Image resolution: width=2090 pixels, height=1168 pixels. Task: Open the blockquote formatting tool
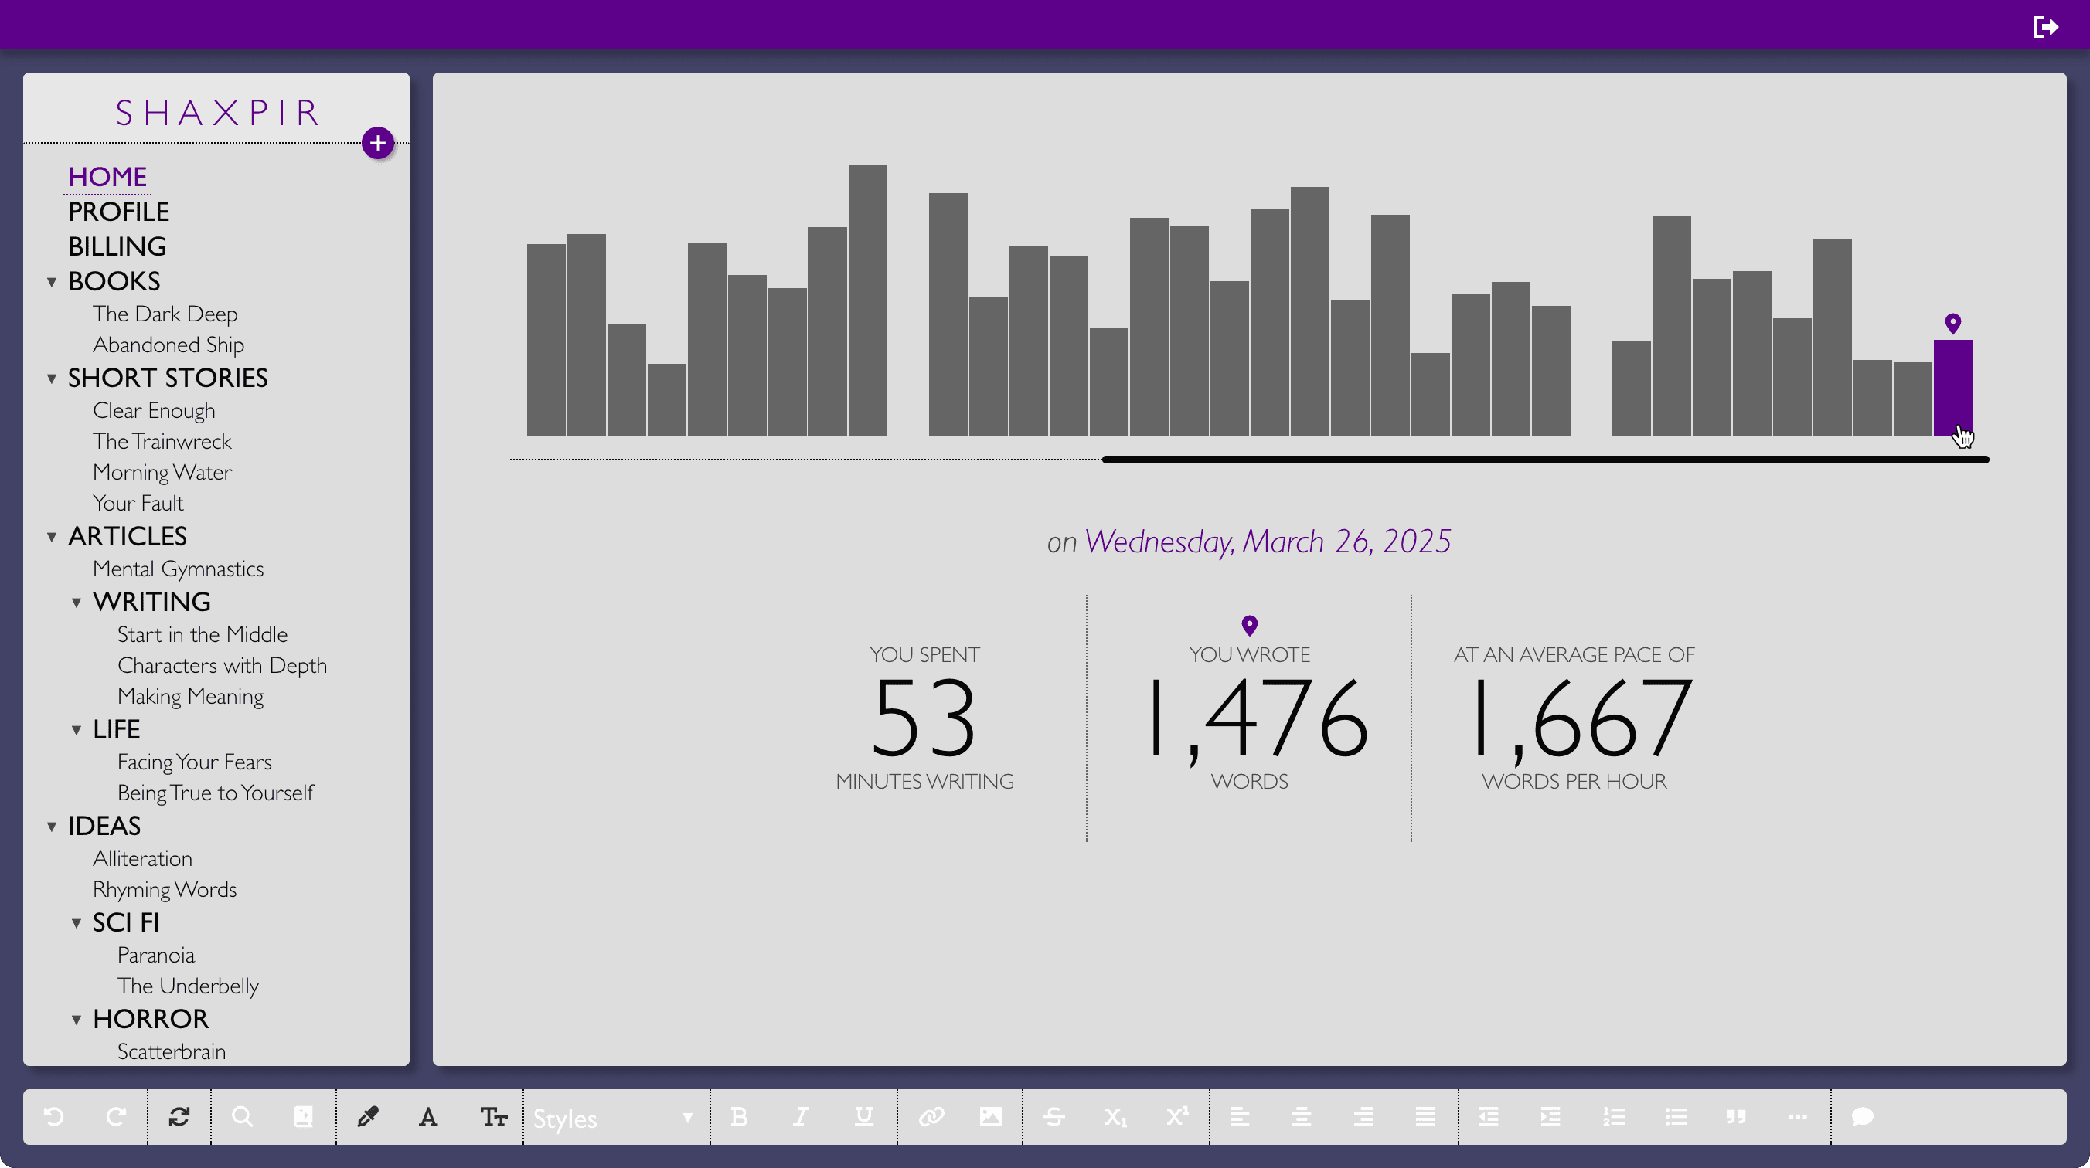pos(1736,1117)
